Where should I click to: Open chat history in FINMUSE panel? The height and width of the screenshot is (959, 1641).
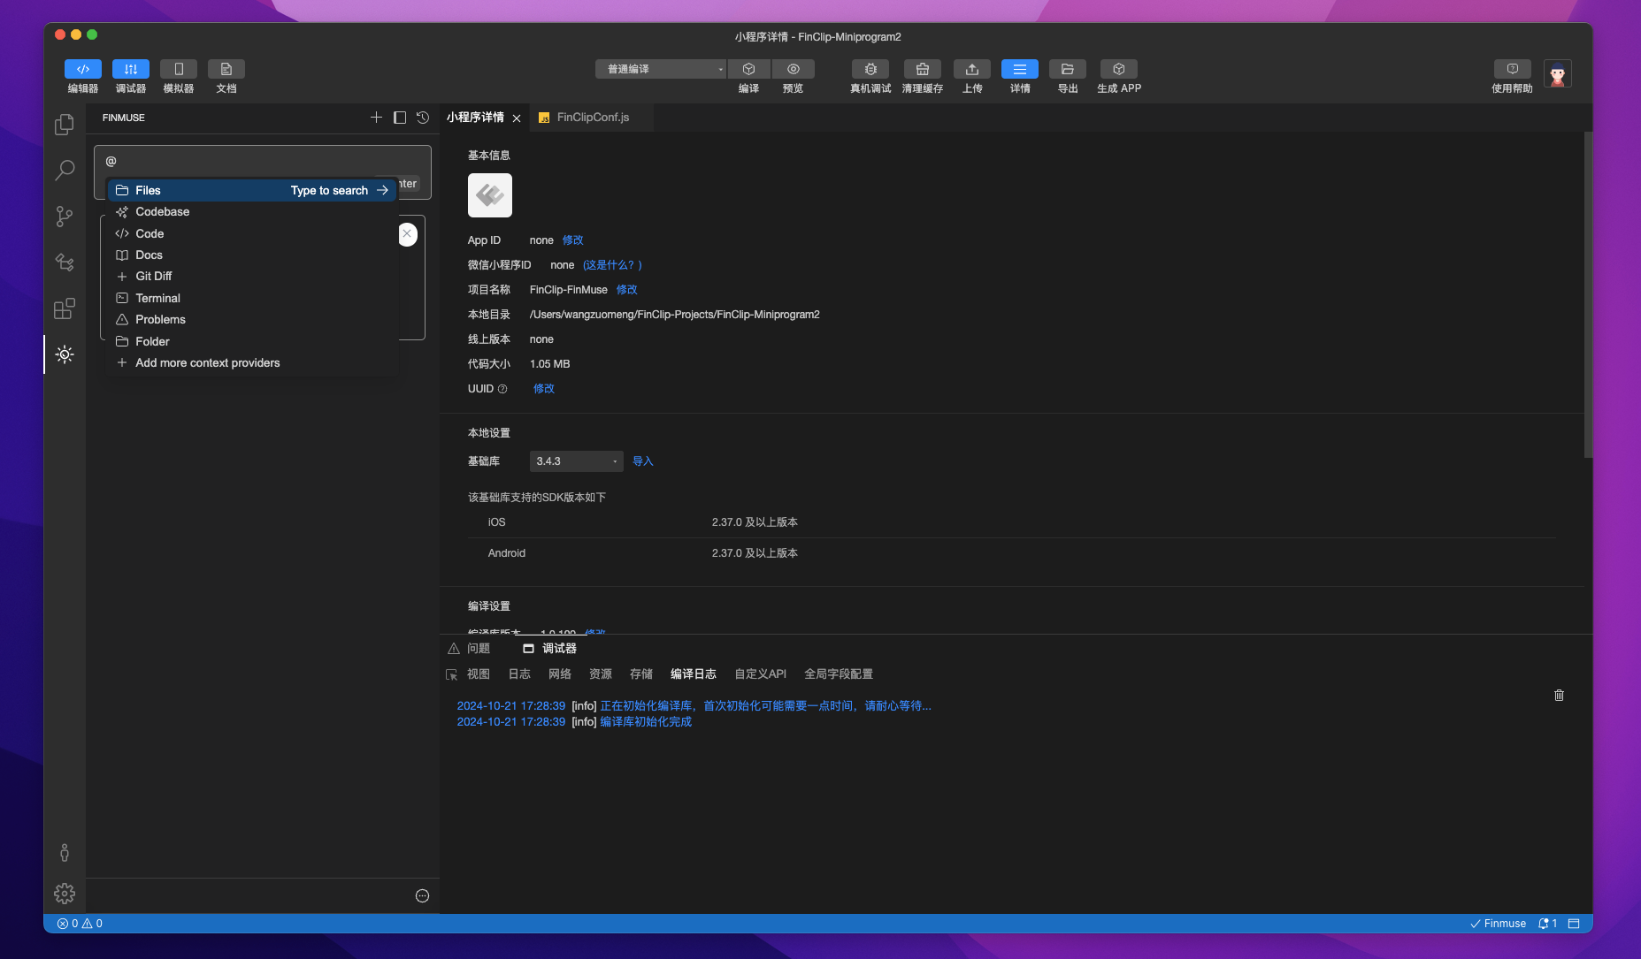(x=423, y=118)
